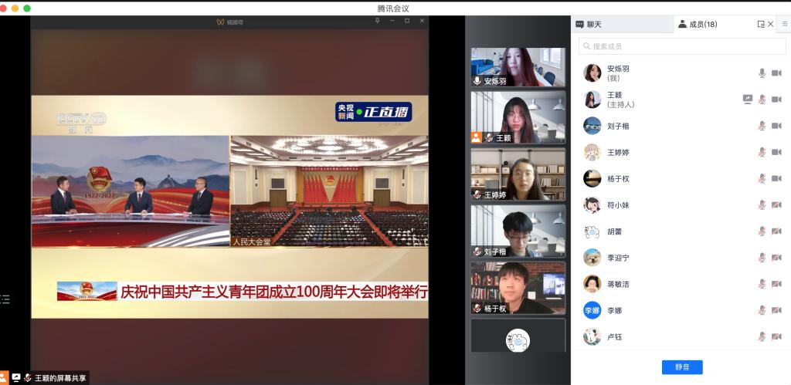Click 李娜's disabled camera icon
Viewport: 791px width, 385px height.
tap(776, 310)
